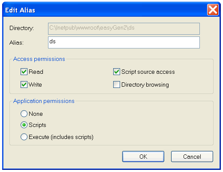This screenshot has width=223, height=172.
Task: Click the Directory browsing label
Action: [x=145, y=85]
